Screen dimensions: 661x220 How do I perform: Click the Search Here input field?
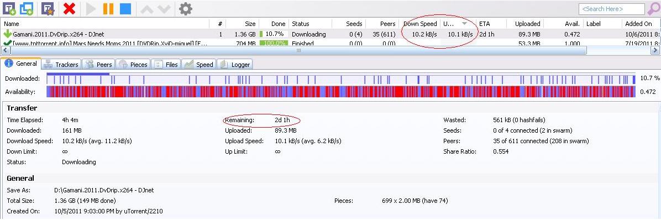tap(612, 9)
